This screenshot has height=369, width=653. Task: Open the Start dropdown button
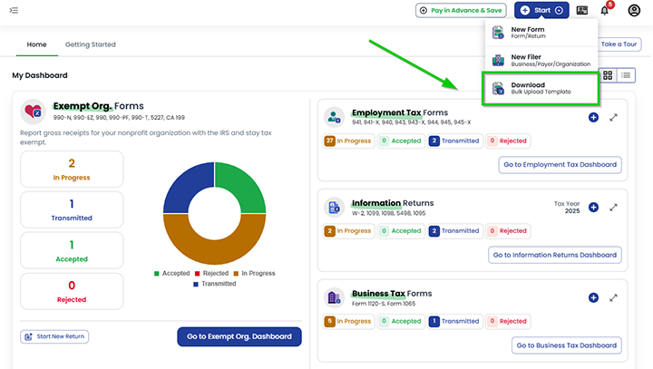point(542,11)
